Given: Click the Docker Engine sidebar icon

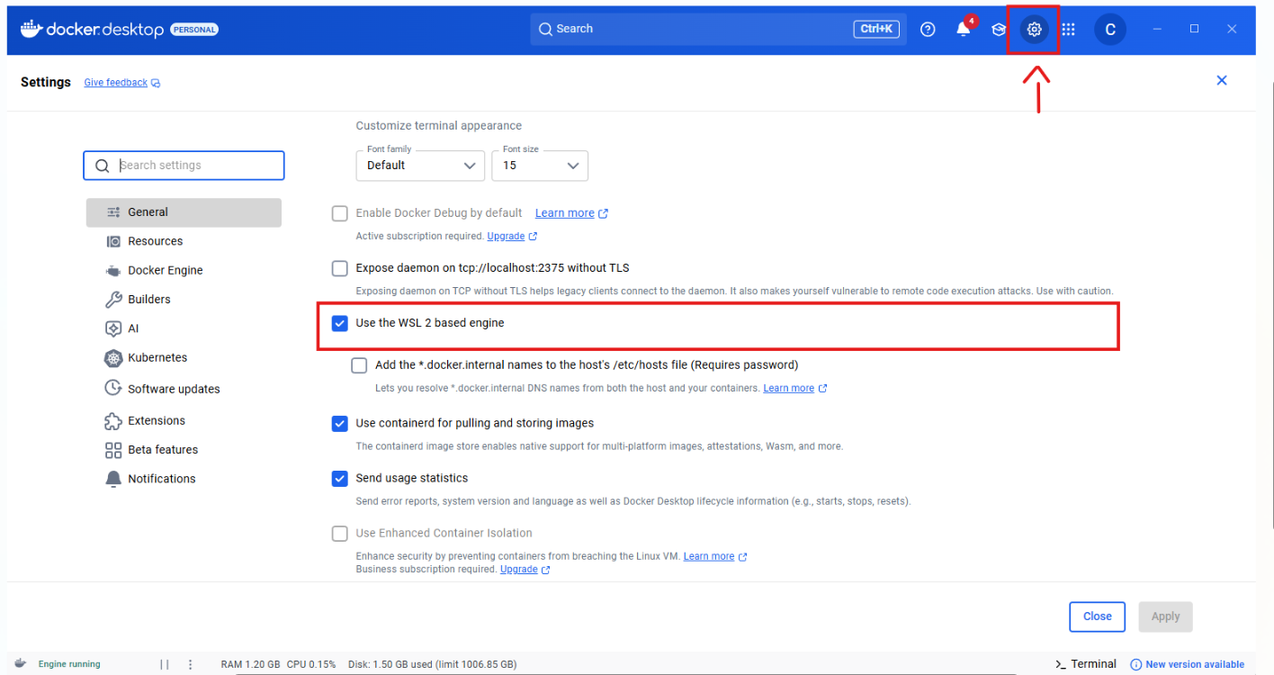Looking at the screenshot, I should click(x=113, y=270).
